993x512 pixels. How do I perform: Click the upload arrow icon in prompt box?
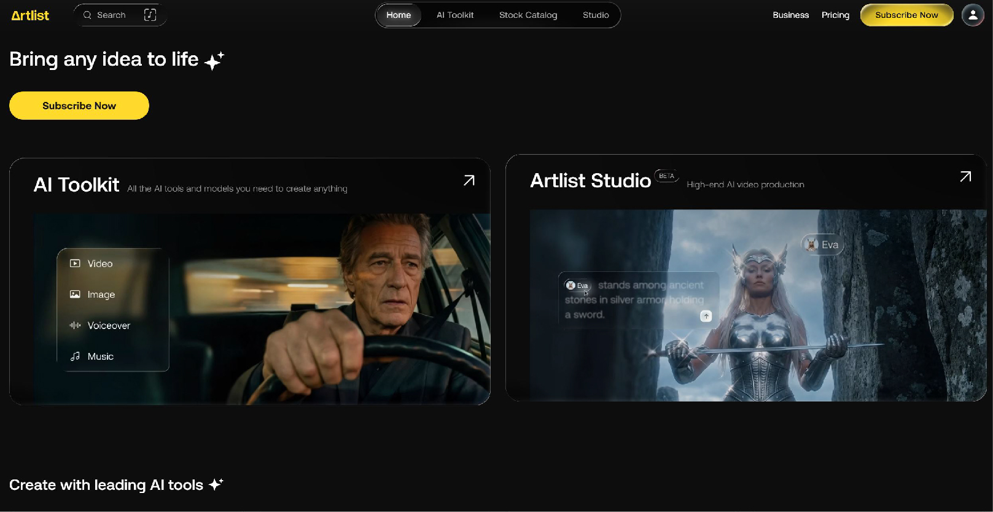tap(706, 316)
